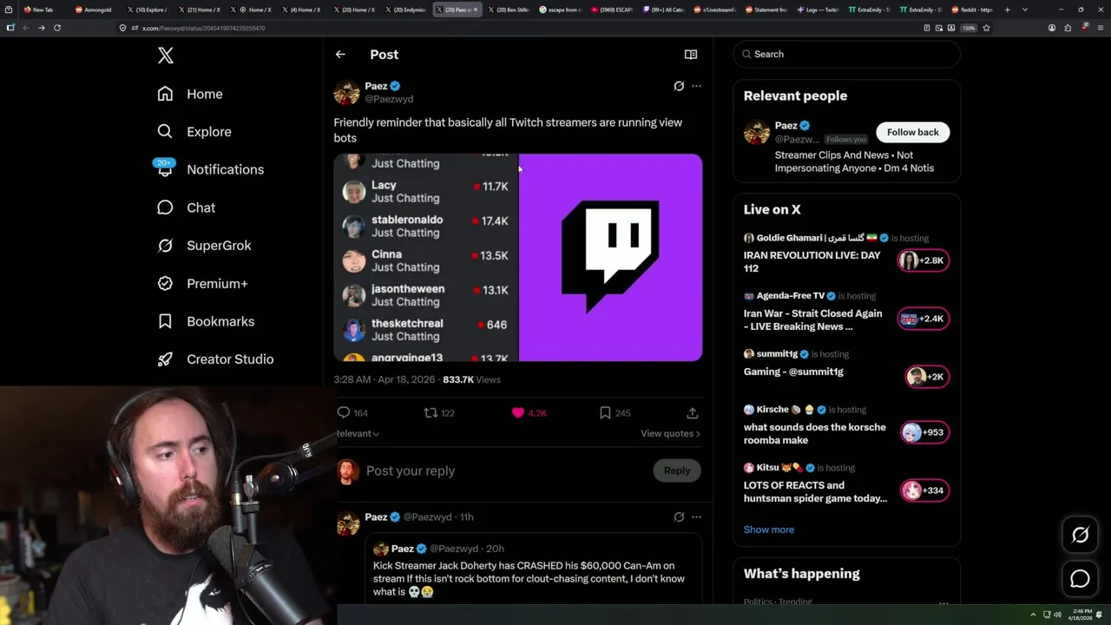Viewport: 1111px width, 625px height.
Task: Open the taskbar volume icon
Action: [x=1056, y=615]
